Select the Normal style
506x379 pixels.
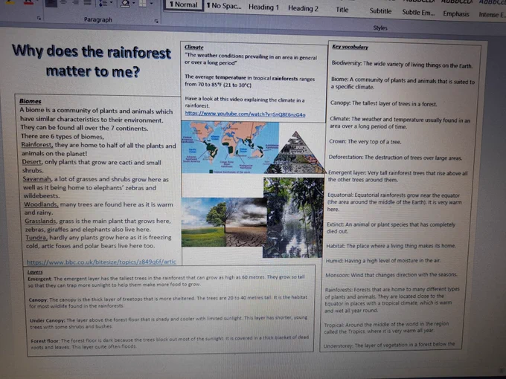click(x=184, y=4)
